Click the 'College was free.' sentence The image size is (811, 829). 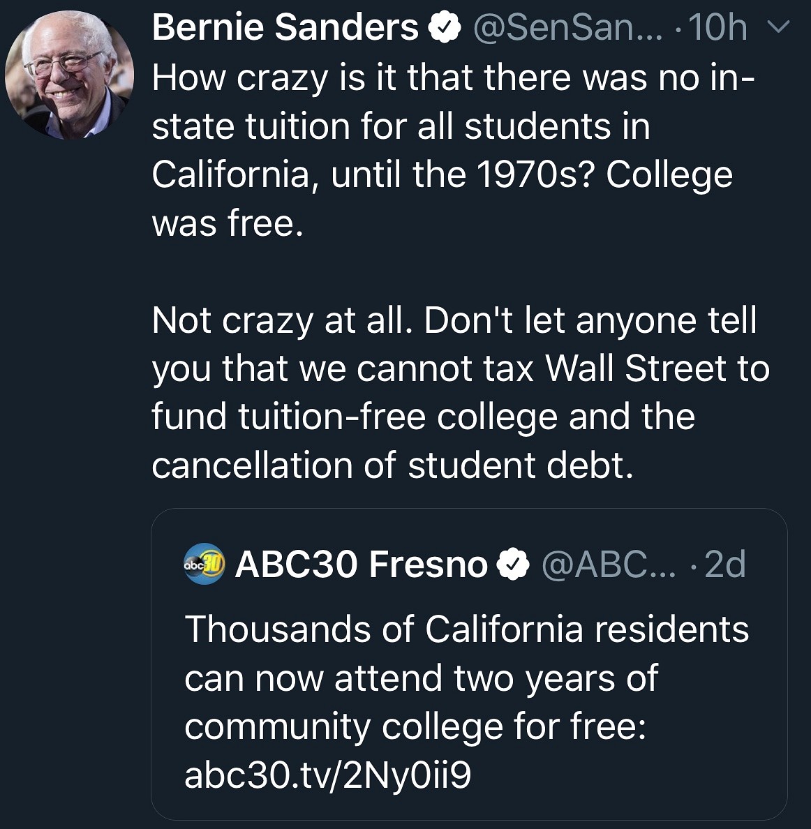pyautogui.click(x=442, y=199)
